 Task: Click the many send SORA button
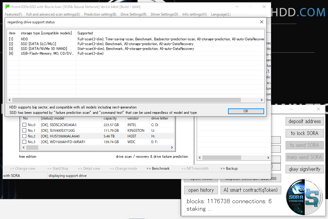pos(304,157)
